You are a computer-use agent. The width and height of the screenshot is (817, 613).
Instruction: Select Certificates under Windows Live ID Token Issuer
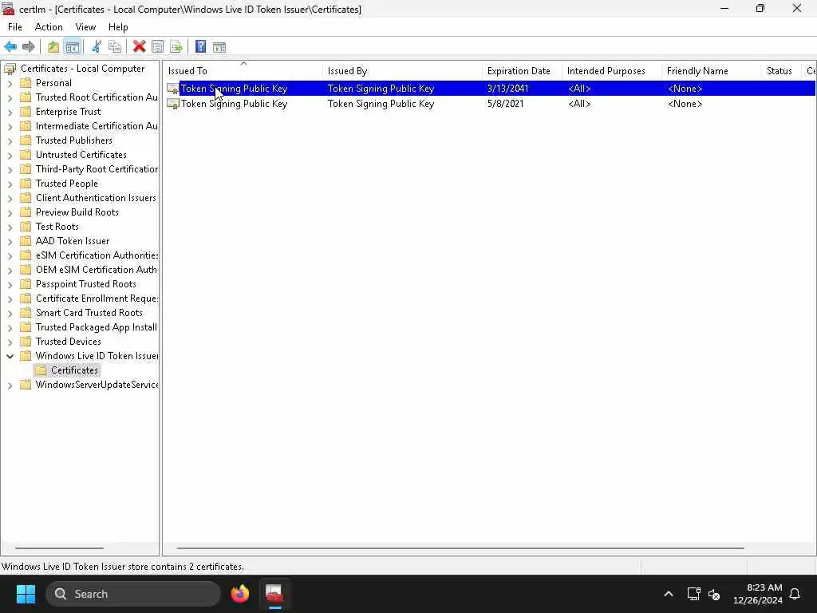tap(74, 370)
